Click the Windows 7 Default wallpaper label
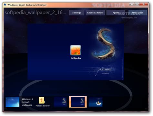Viewport: 153px width, 116px height. click(27, 102)
